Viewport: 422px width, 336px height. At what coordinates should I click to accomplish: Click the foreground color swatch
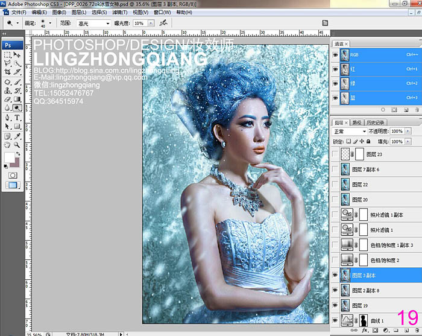click(x=10, y=157)
